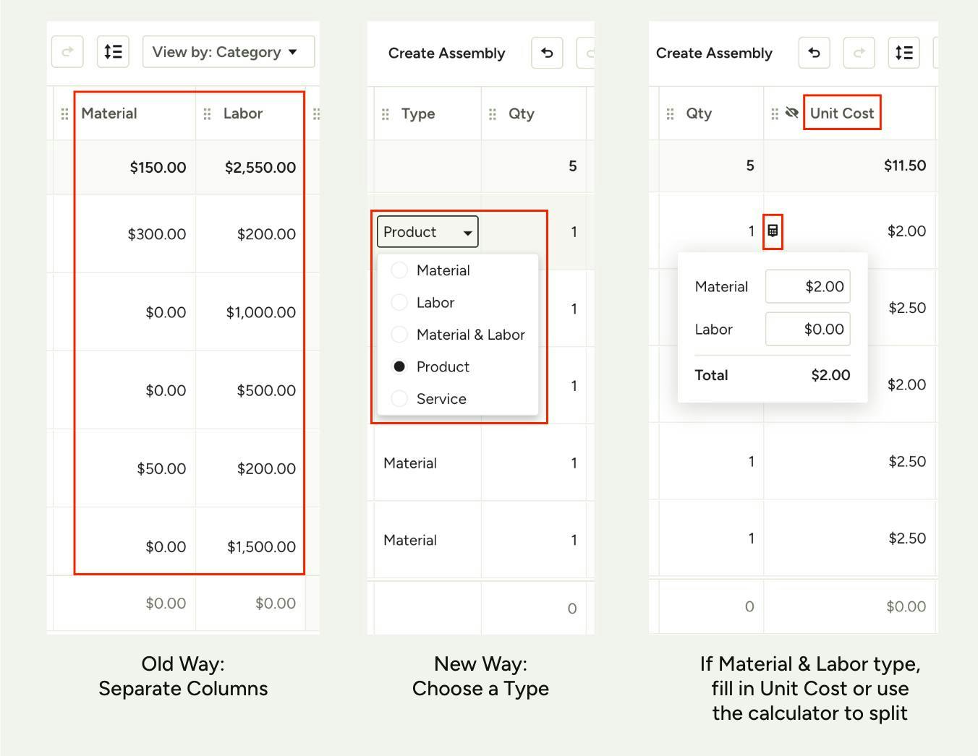Select the Material radio option
The height and width of the screenshot is (756, 978).
tap(399, 270)
